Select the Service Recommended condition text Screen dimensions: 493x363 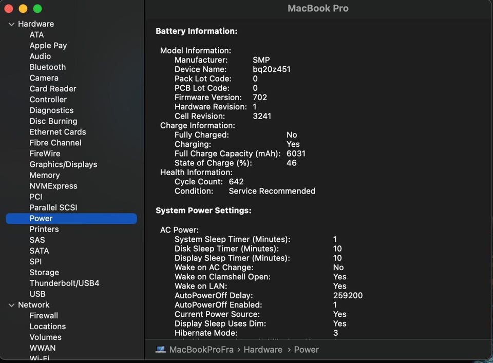[272, 191]
